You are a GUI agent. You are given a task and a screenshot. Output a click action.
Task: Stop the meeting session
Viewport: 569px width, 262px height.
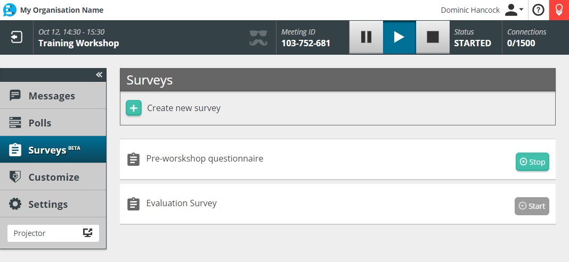[x=433, y=37]
